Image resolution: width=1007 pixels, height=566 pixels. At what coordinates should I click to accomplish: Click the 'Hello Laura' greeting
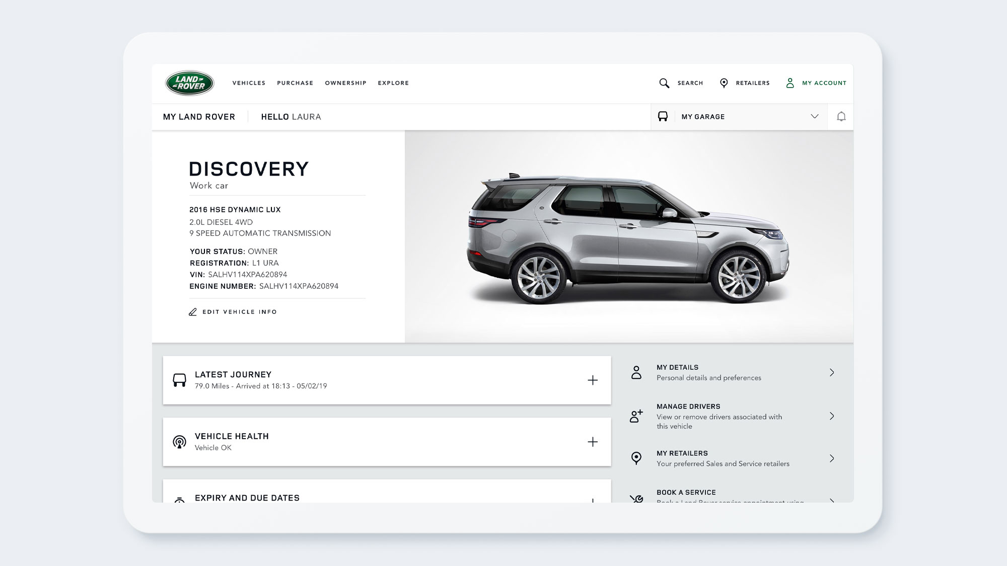point(291,117)
